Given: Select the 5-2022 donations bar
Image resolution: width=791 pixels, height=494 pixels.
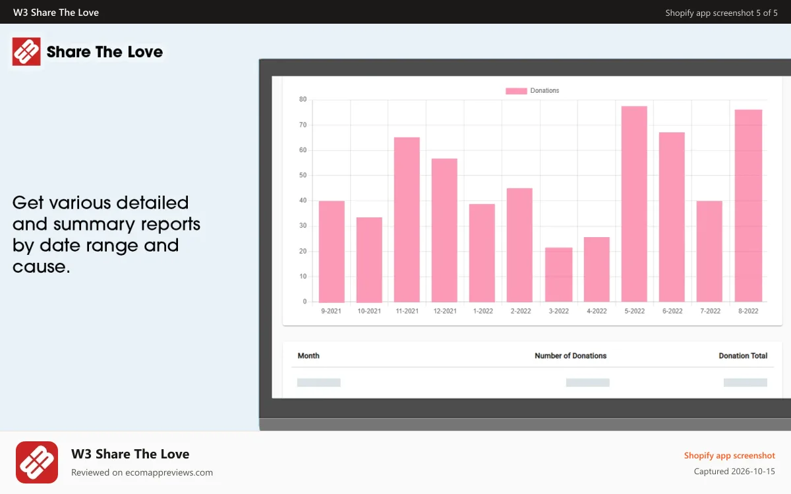Looking at the screenshot, I should [634, 204].
